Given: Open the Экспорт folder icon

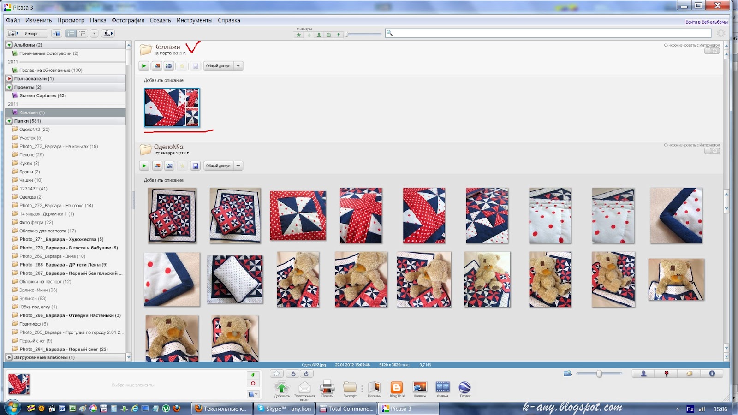Looking at the screenshot, I should click(350, 388).
